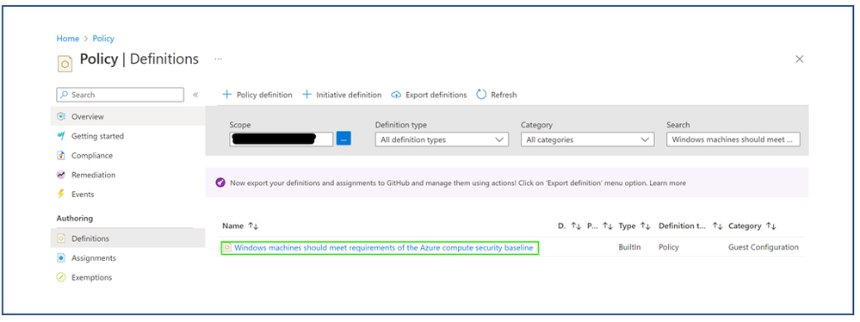
Task: Click the Overview icon in sidebar
Action: 61,117
